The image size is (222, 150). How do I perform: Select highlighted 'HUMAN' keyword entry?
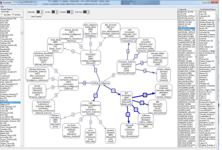186,28
